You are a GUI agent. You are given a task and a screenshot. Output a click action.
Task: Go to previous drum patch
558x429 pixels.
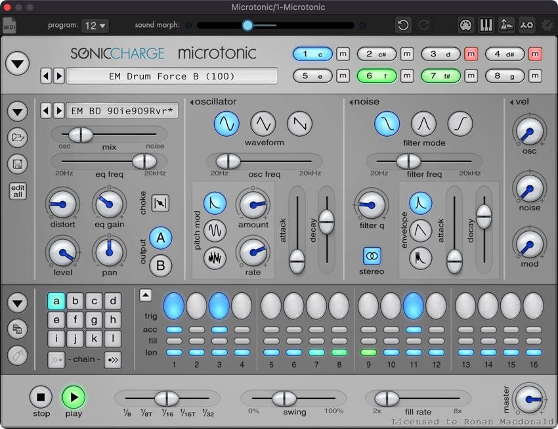[45, 111]
